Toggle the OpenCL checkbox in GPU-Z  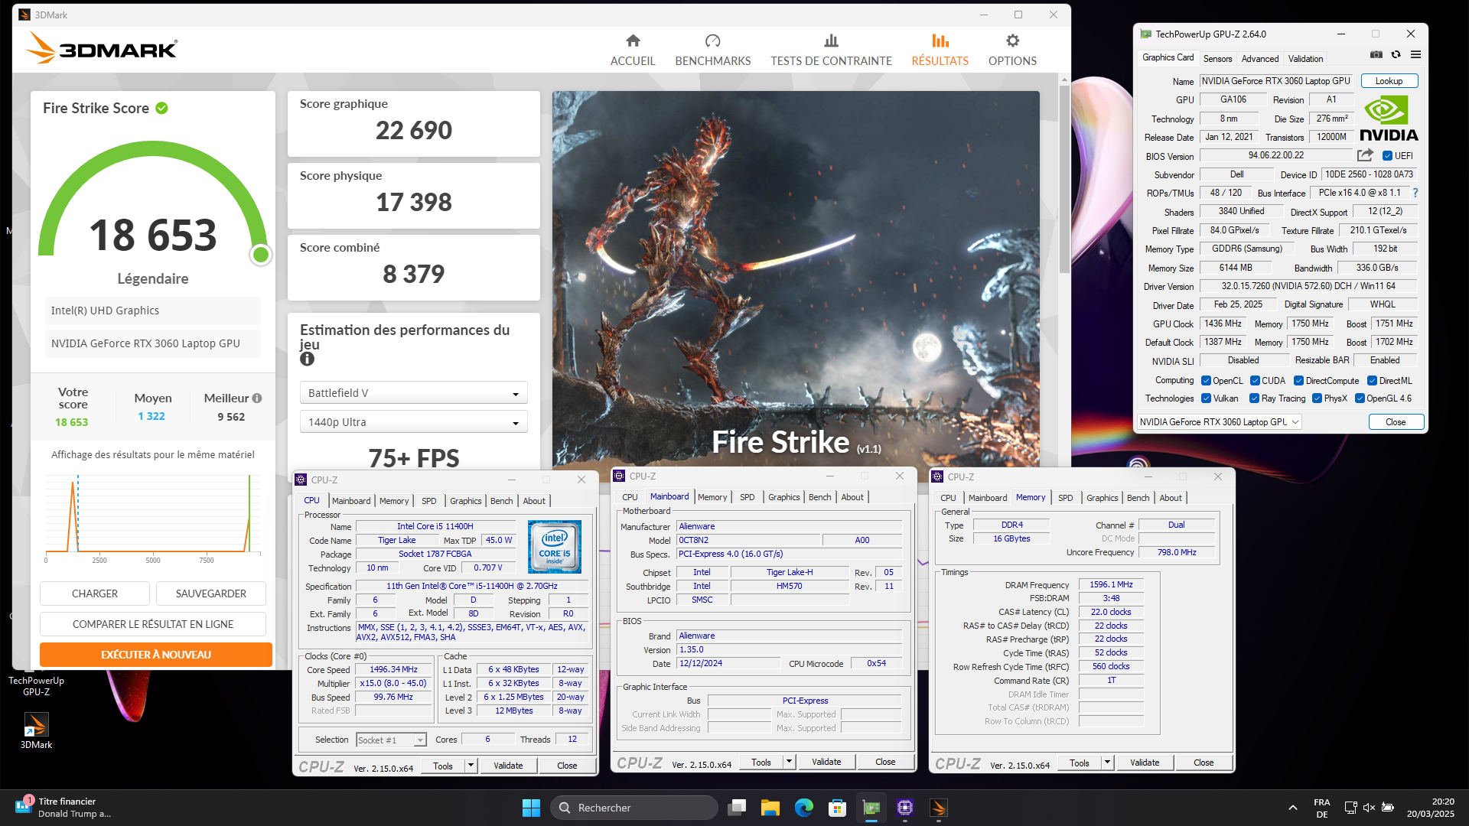pos(1206,381)
